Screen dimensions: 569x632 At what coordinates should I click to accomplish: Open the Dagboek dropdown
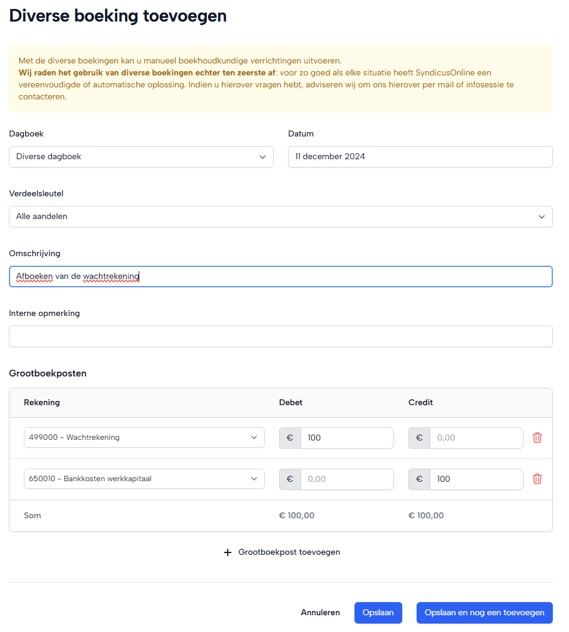(x=141, y=157)
